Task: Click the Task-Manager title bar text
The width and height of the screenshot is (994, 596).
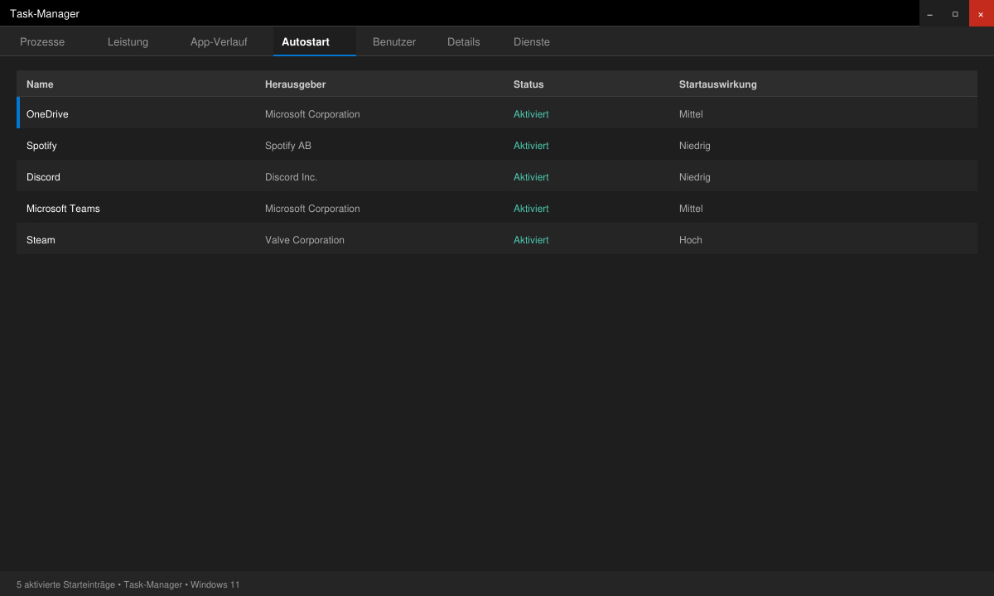Action: tap(45, 13)
